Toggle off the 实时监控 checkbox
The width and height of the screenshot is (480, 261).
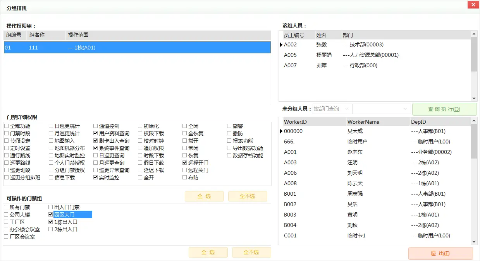pyautogui.click(x=95, y=177)
